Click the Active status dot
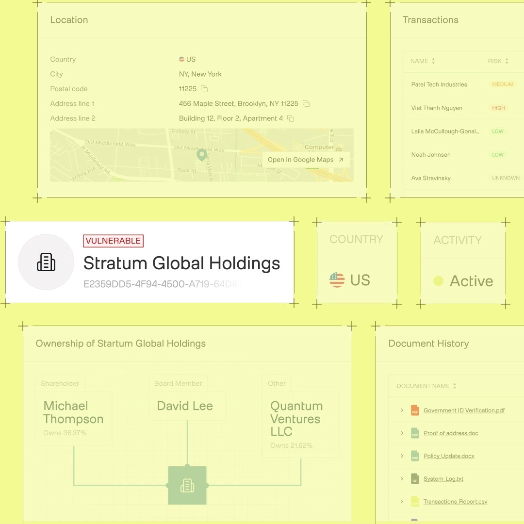This screenshot has width=524, height=524. coord(439,281)
